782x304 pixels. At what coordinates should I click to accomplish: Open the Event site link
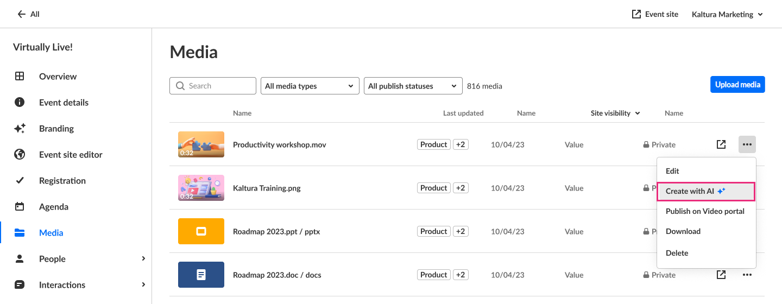click(655, 14)
